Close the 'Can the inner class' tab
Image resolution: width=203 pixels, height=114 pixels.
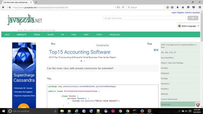click(31, 2)
